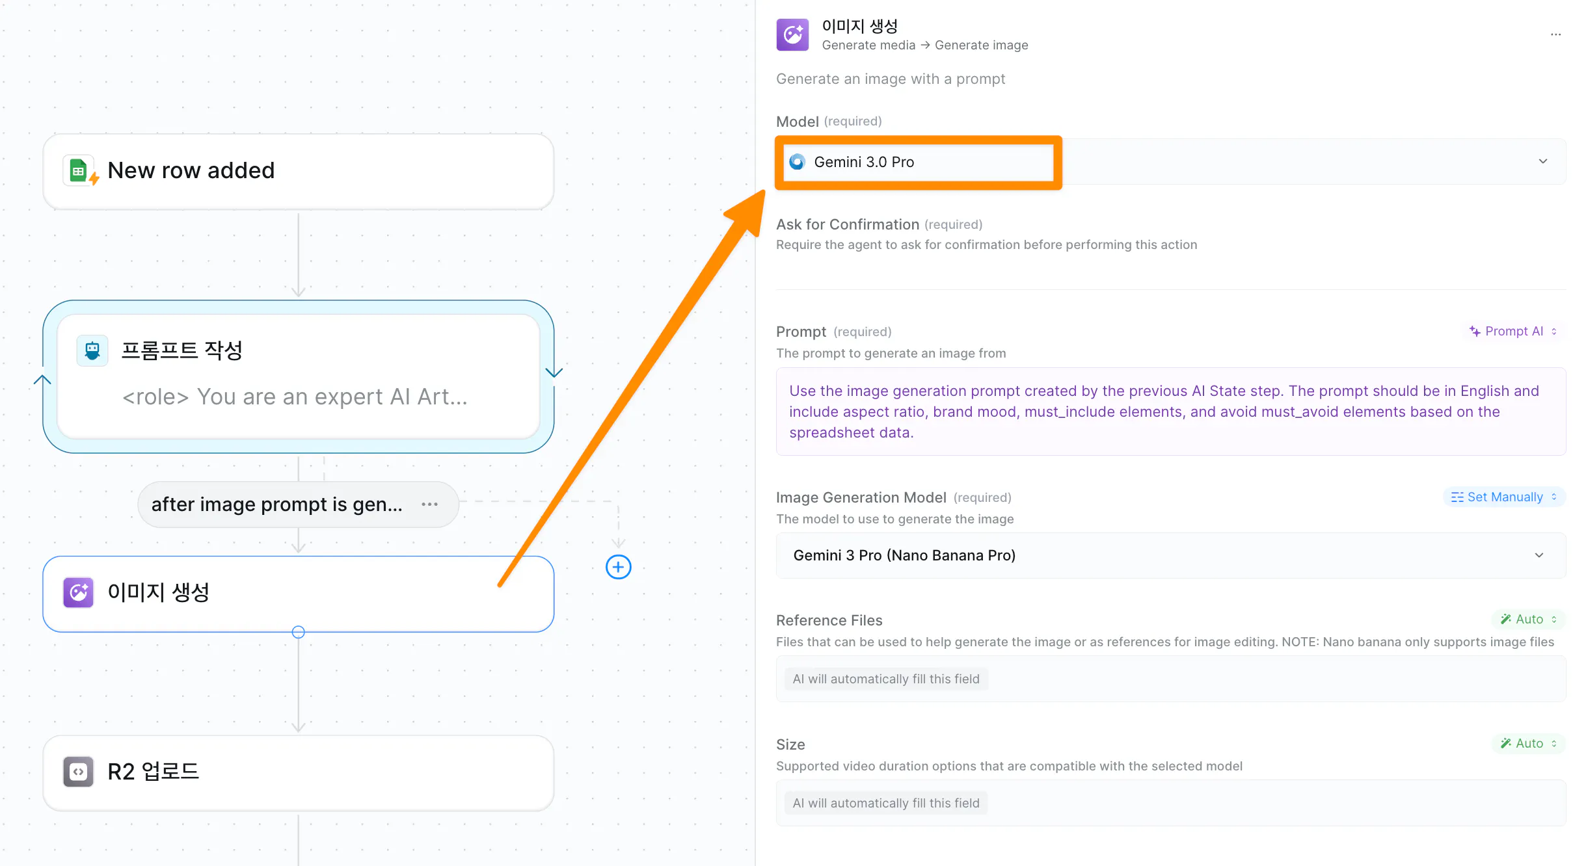
Task: Switch the Prompt AI fill mode
Action: coord(1513,332)
